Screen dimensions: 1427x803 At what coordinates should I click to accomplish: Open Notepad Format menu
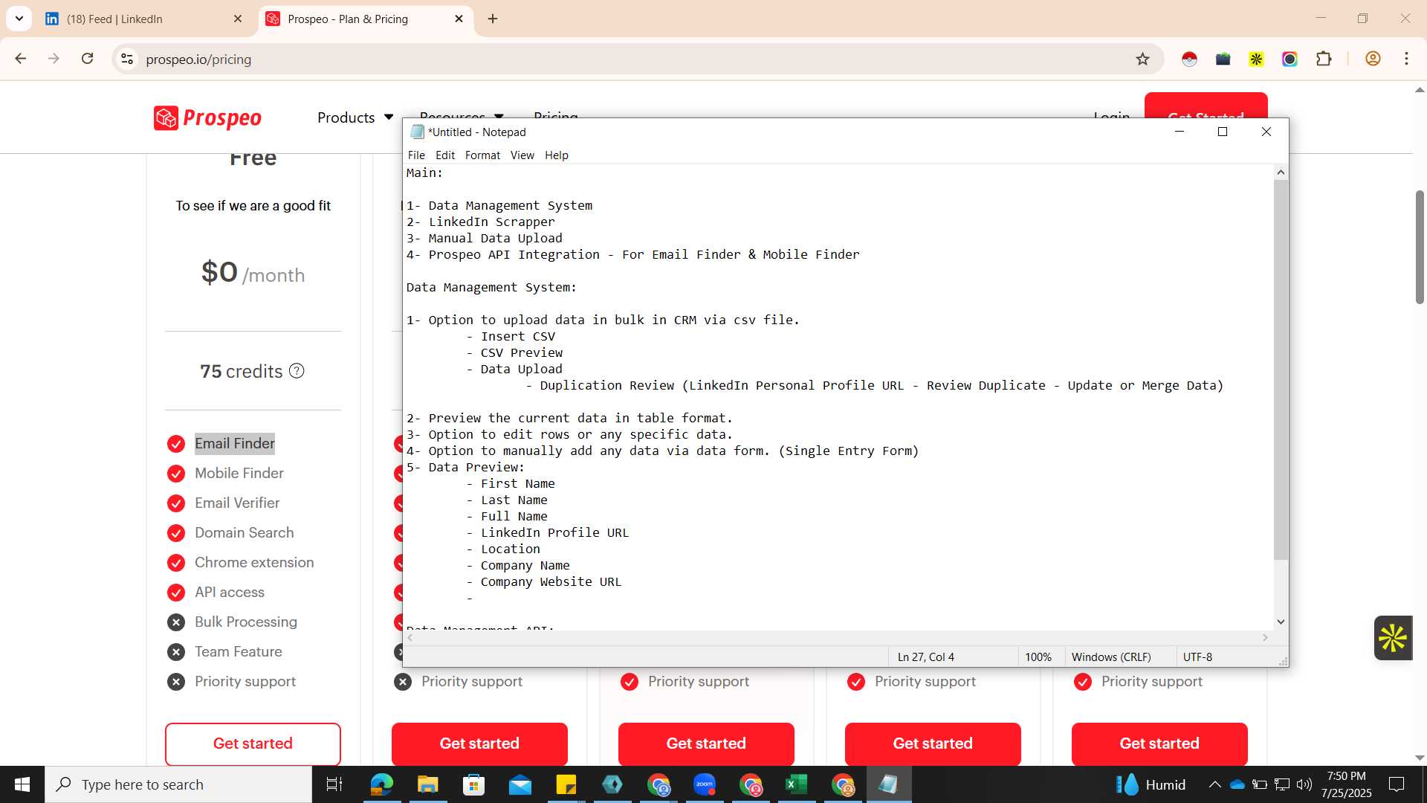click(x=482, y=155)
